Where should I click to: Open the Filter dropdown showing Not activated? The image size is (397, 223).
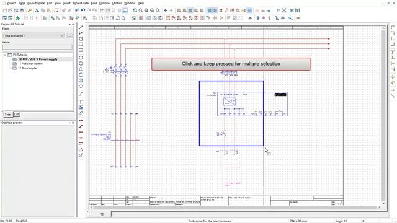click(33, 36)
